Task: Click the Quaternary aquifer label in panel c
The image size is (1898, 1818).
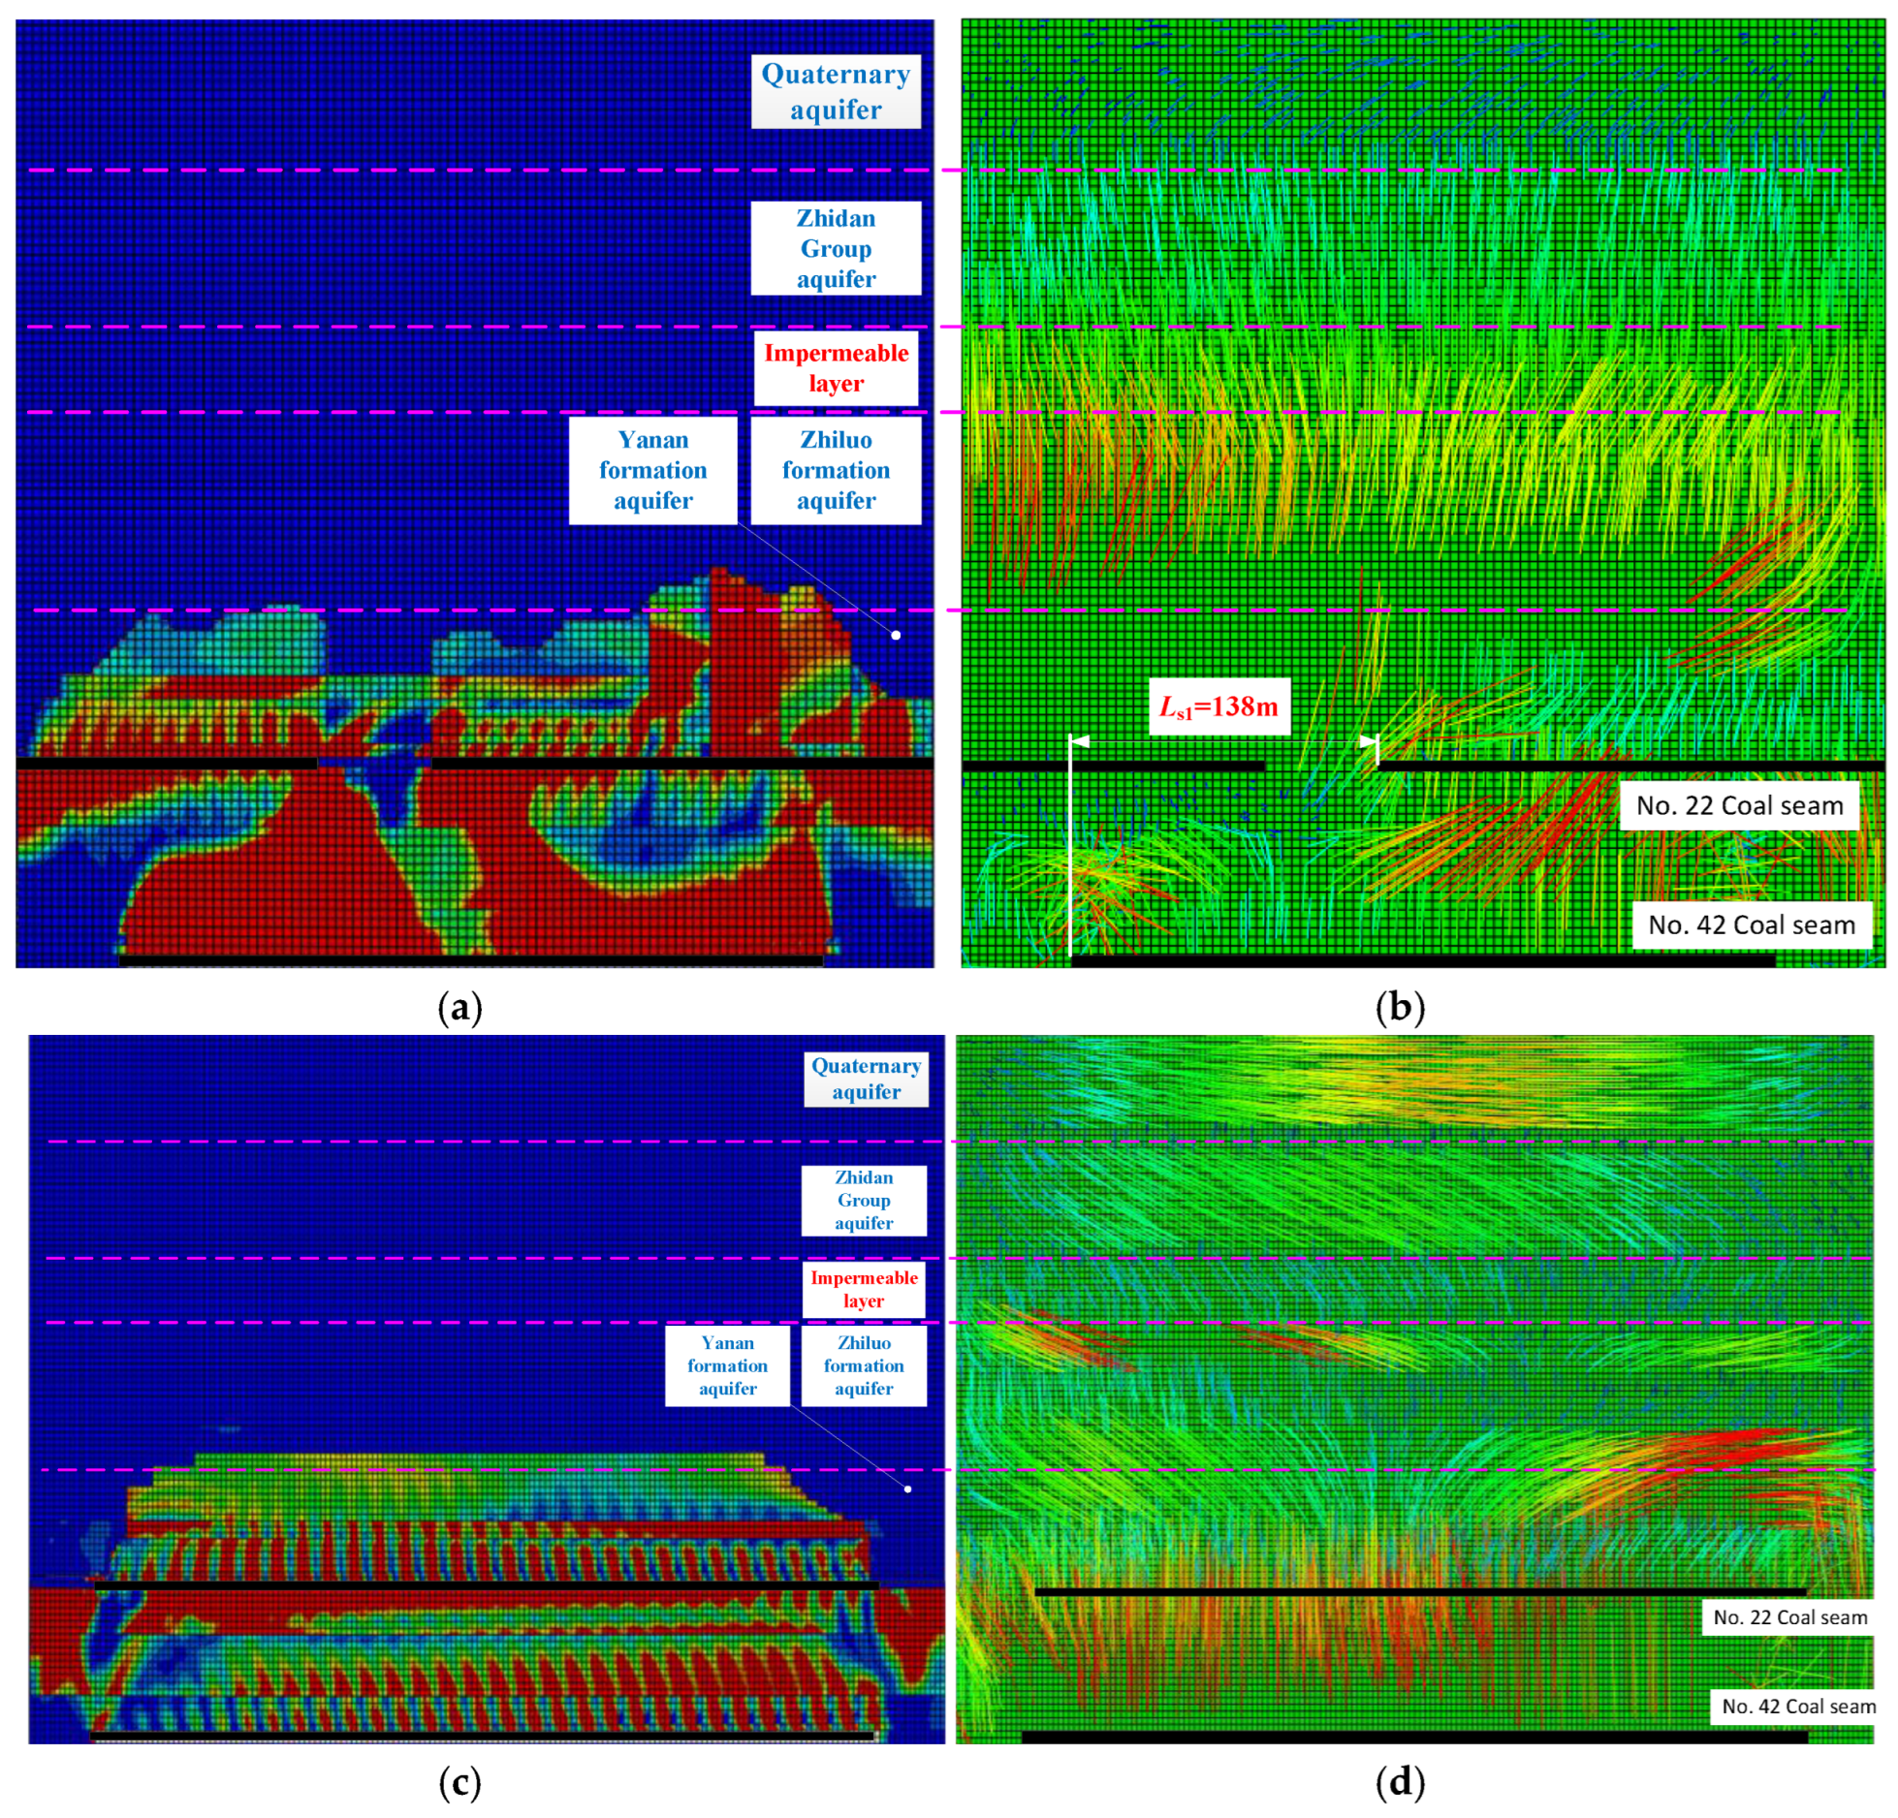Action: tap(866, 1079)
